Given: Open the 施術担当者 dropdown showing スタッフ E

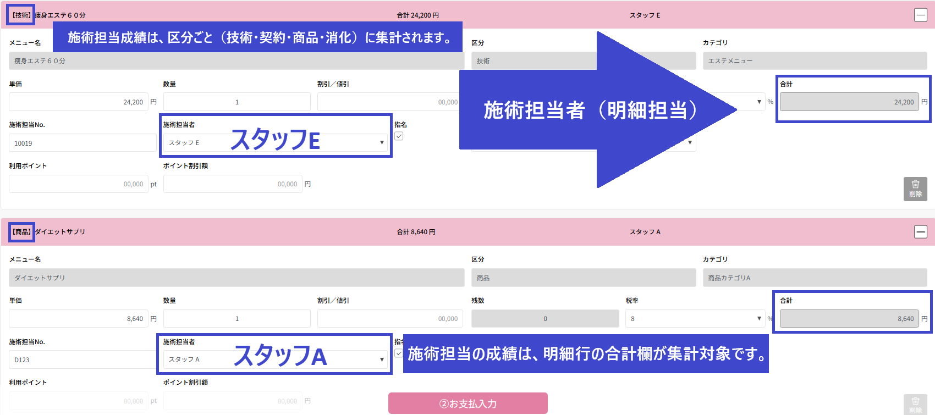Looking at the screenshot, I should [276, 143].
